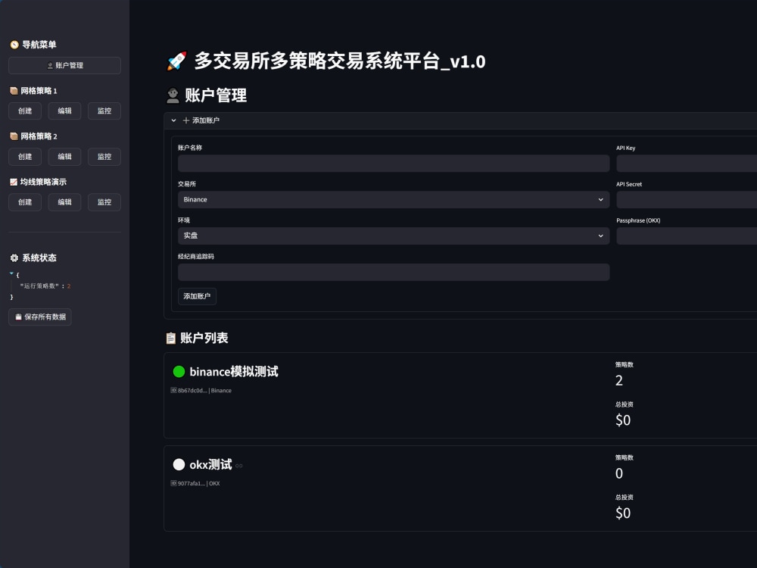Screen dimensions: 757x568
Task: Click 创建 under 网格策略 2
Action: 25,157
